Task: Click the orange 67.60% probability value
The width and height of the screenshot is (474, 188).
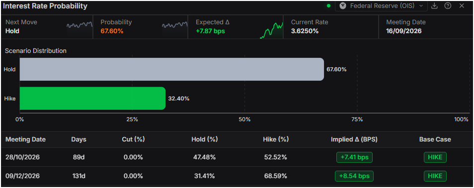Action: pyautogui.click(x=112, y=31)
